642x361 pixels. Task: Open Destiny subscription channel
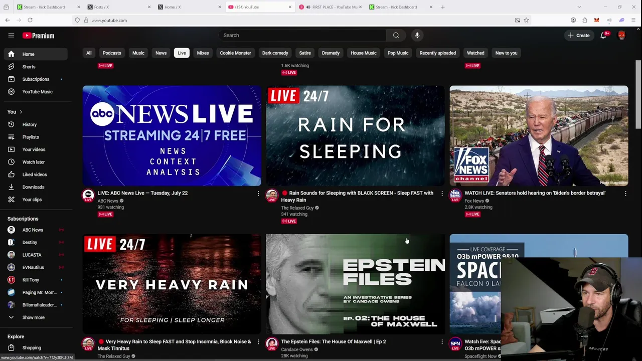(35, 242)
